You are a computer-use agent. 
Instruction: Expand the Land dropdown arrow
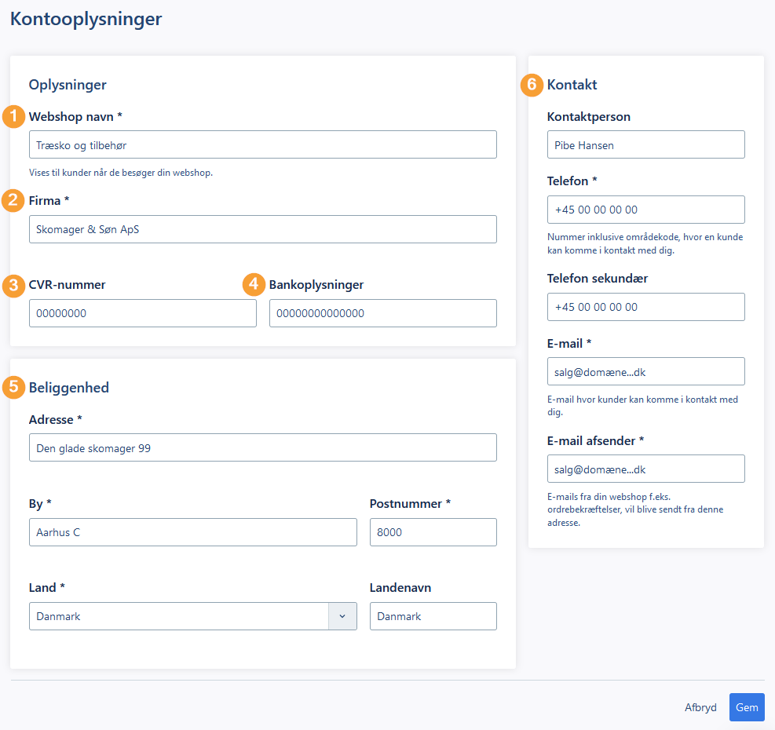pyautogui.click(x=342, y=616)
